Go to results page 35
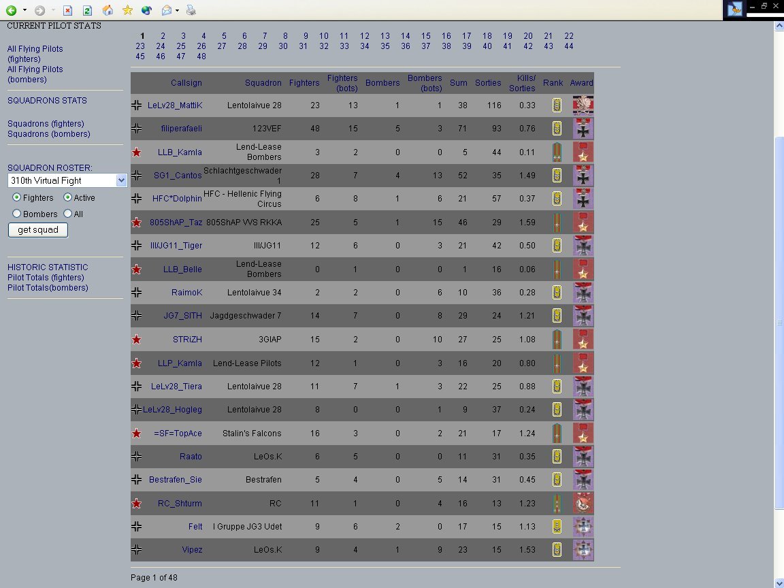The image size is (784, 588). pos(385,46)
